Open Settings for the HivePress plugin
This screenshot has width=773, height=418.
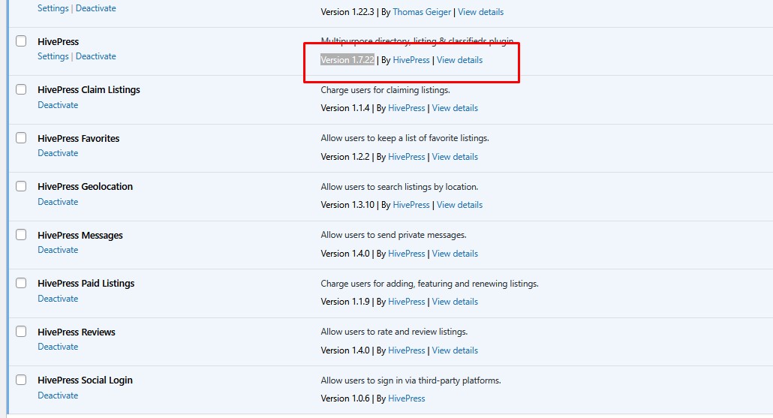pyautogui.click(x=53, y=56)
